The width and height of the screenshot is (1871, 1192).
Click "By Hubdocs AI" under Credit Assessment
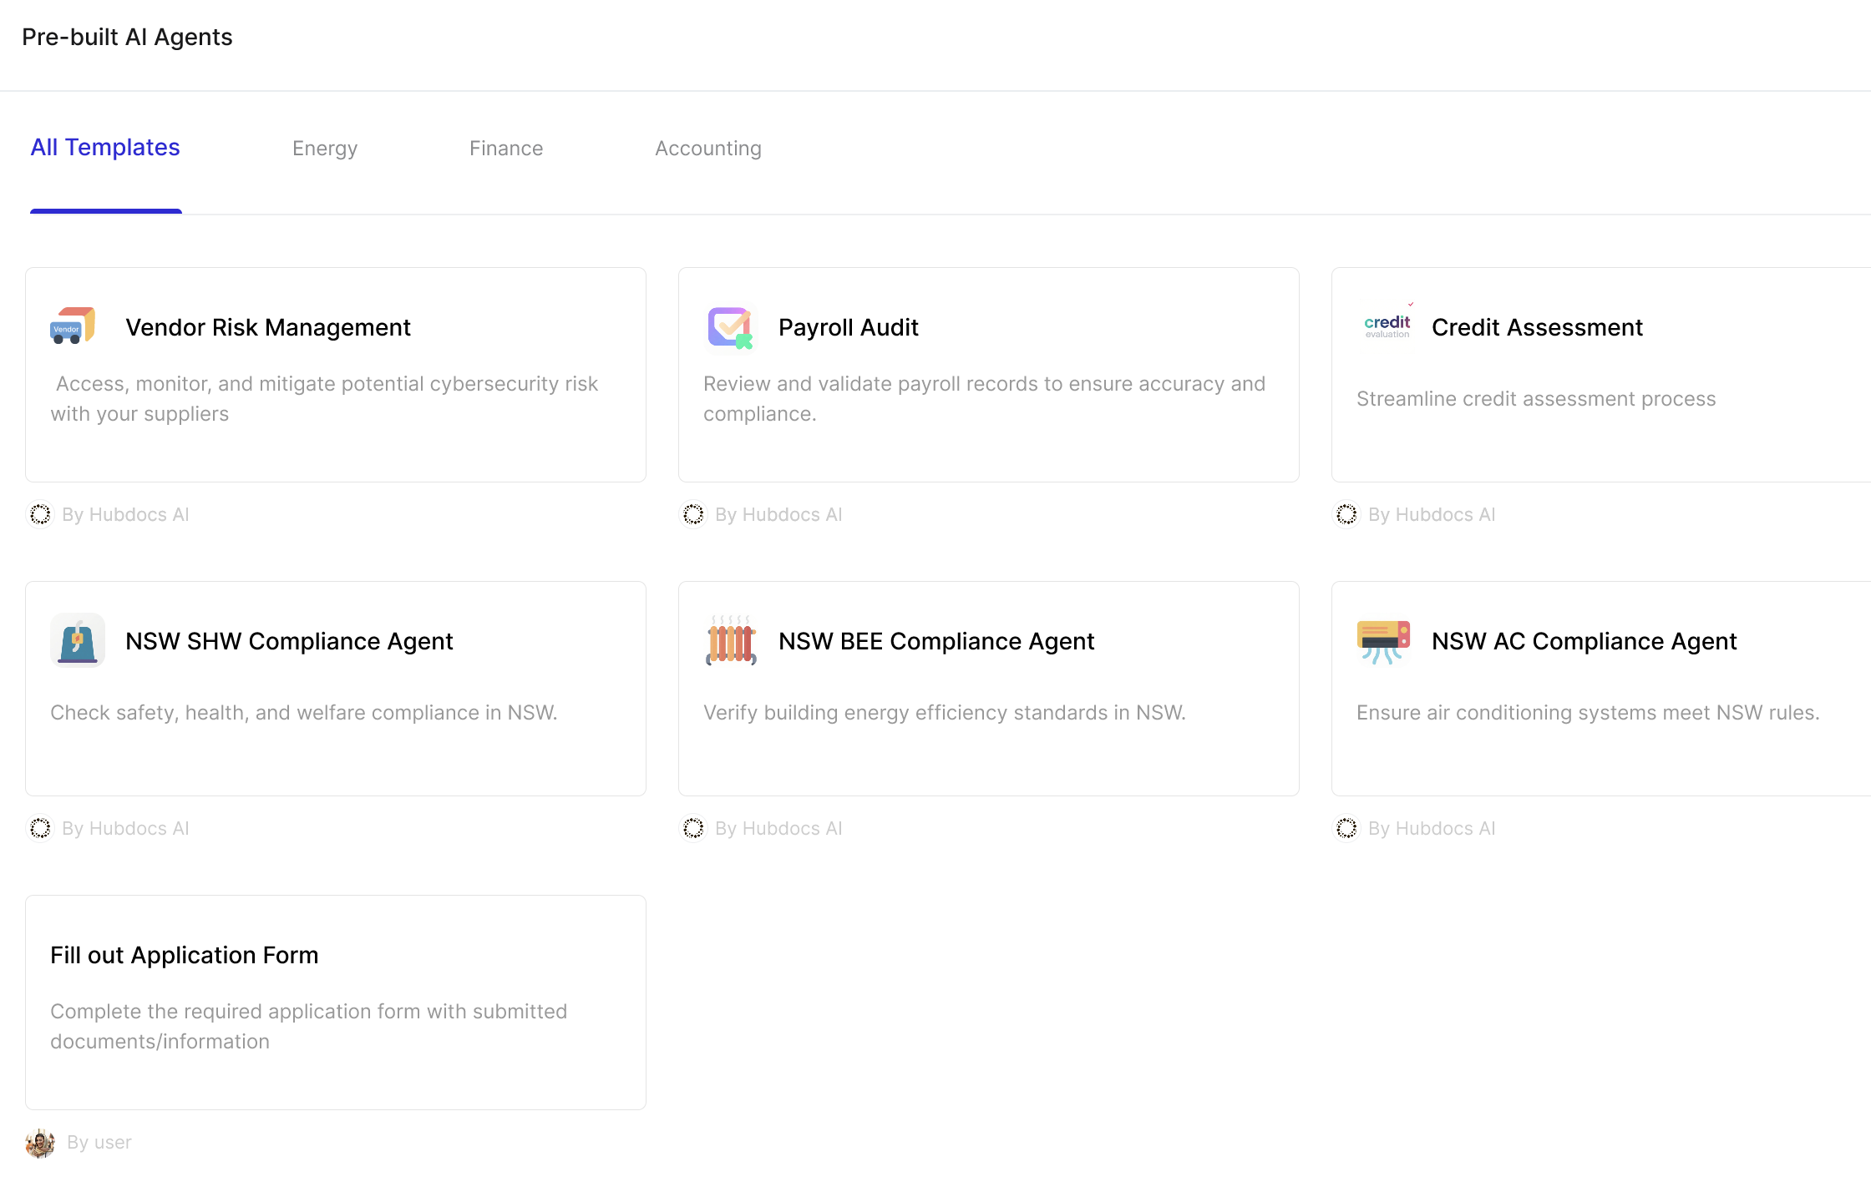[x=1431, y=515]
